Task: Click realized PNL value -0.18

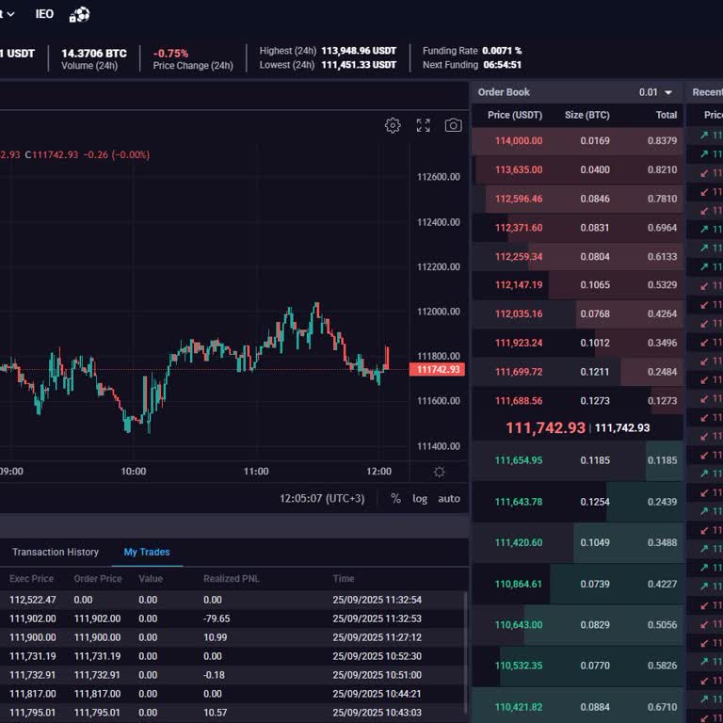Action: (x=214, y=675)
